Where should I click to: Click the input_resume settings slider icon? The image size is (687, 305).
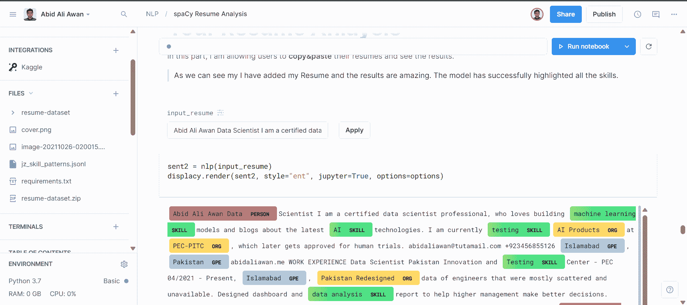(x=220, y=113)
